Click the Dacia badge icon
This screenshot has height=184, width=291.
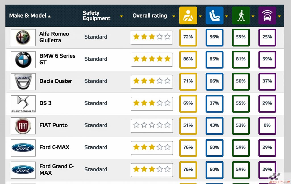pos(23,82)
